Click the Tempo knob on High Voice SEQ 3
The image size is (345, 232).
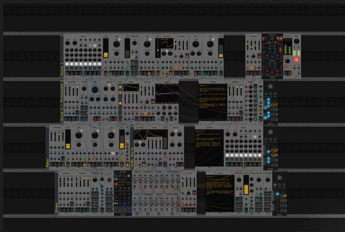tap(228, 134)
